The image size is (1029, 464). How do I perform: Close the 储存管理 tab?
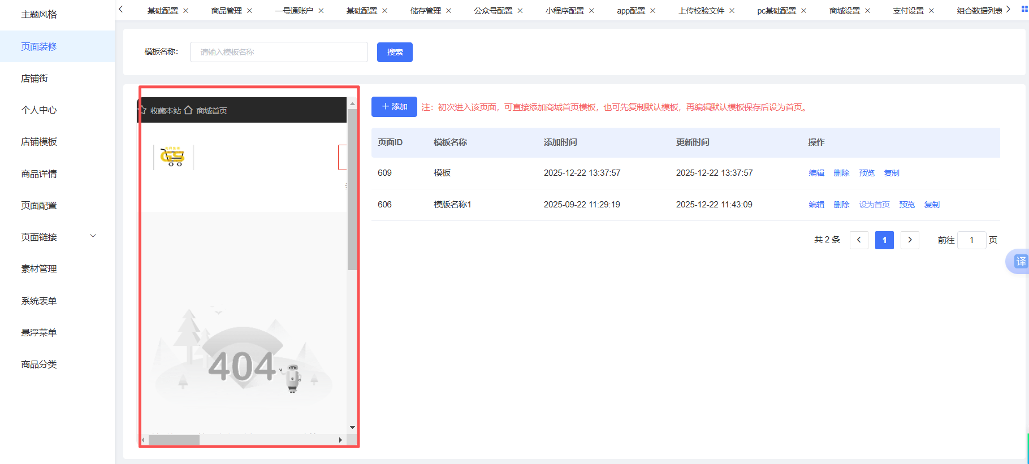click(448, 11)
